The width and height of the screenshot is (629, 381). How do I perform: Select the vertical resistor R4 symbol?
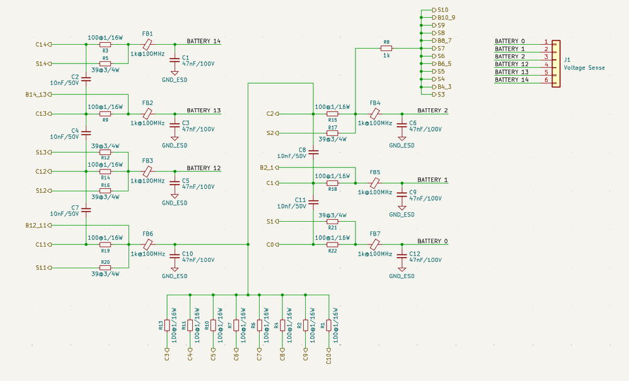pos(282,326)
